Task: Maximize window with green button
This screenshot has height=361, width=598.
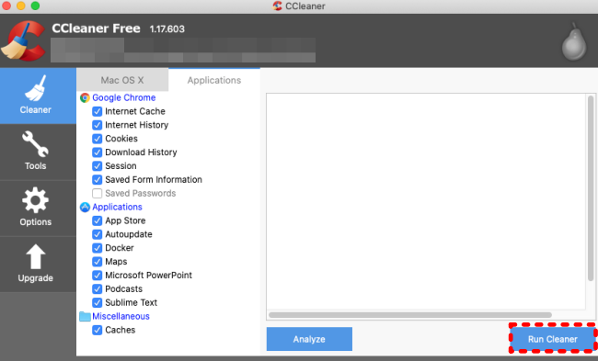Action: tap(35, 6)
